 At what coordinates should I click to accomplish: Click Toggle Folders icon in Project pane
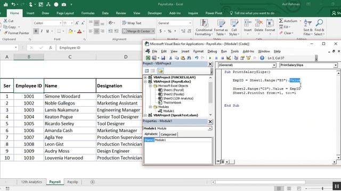(x=160, y=71)
